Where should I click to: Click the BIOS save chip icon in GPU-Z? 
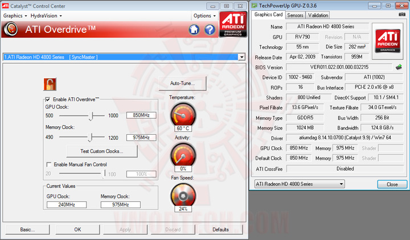[399, 67]
